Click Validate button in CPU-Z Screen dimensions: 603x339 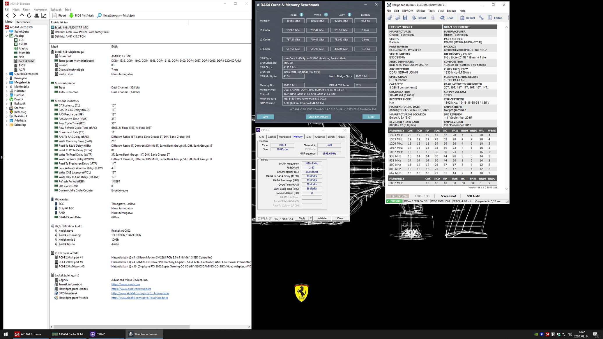322,218
